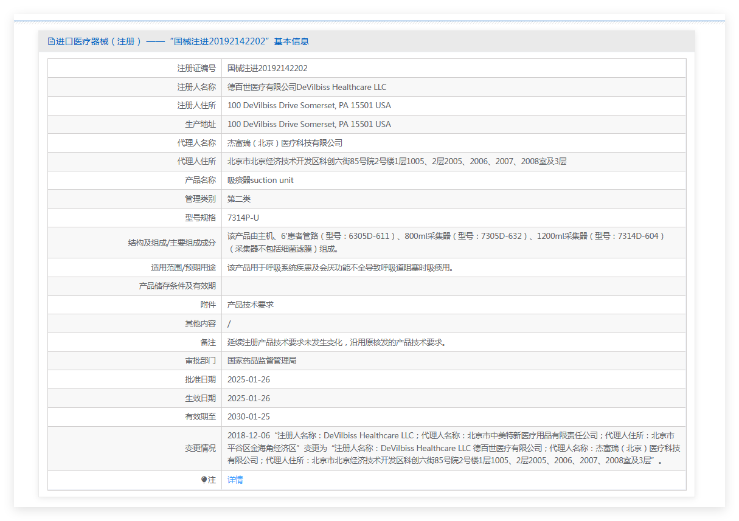This screenshot has height=521, width=739.
Task: Click the 变更情况 label
Action: pyautogui.click(x=200, y=448)
